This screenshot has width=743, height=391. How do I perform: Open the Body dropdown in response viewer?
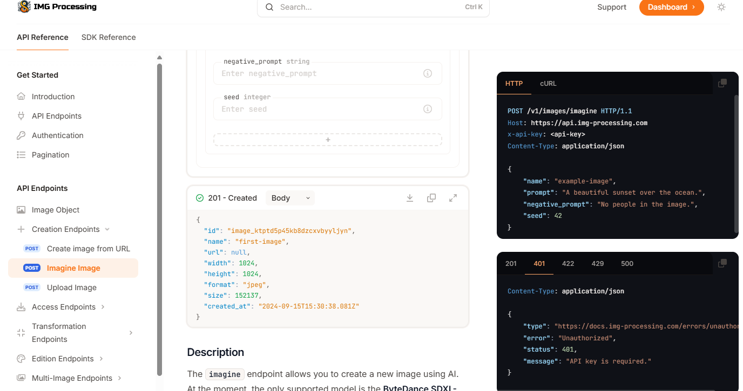pos(290,198)
